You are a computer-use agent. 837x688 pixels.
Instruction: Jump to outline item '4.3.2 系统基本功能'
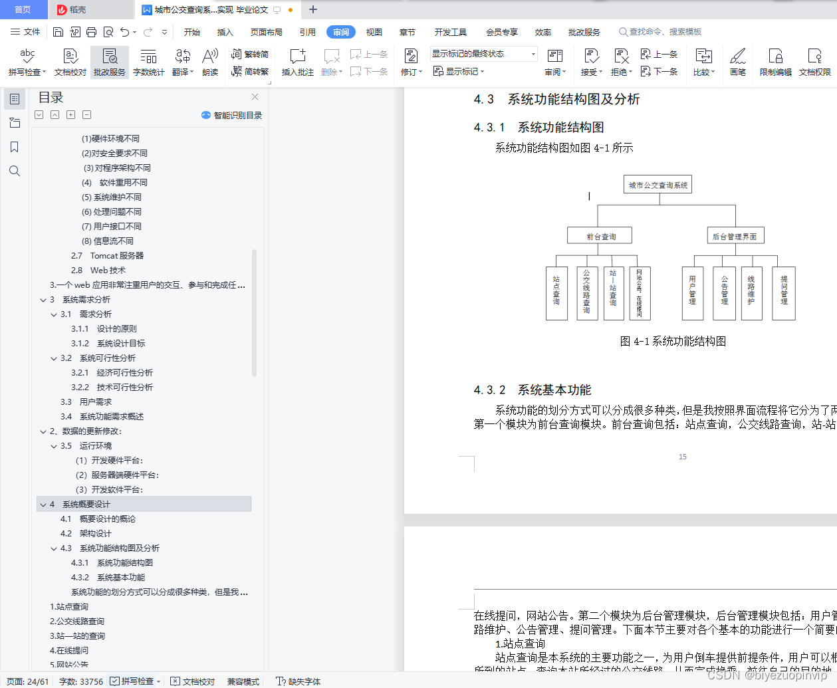coord(108,578)
